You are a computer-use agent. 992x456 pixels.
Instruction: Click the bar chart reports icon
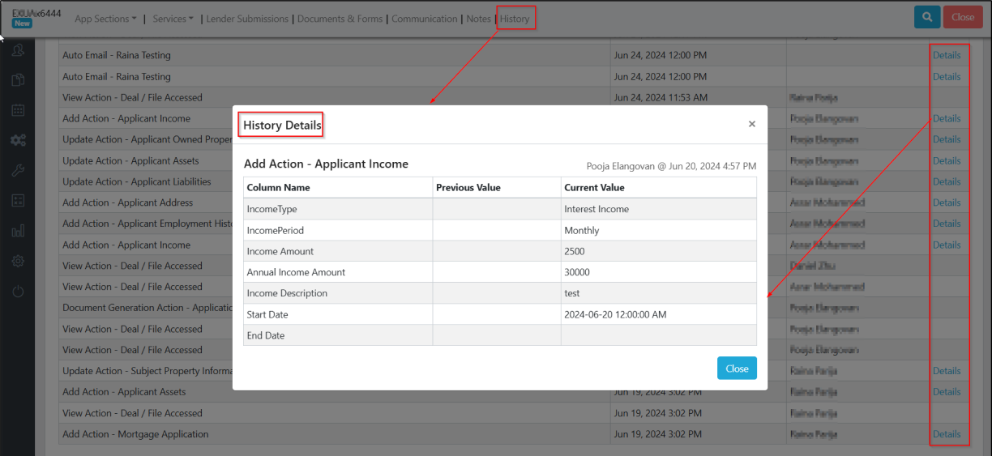tap(18, 231)
